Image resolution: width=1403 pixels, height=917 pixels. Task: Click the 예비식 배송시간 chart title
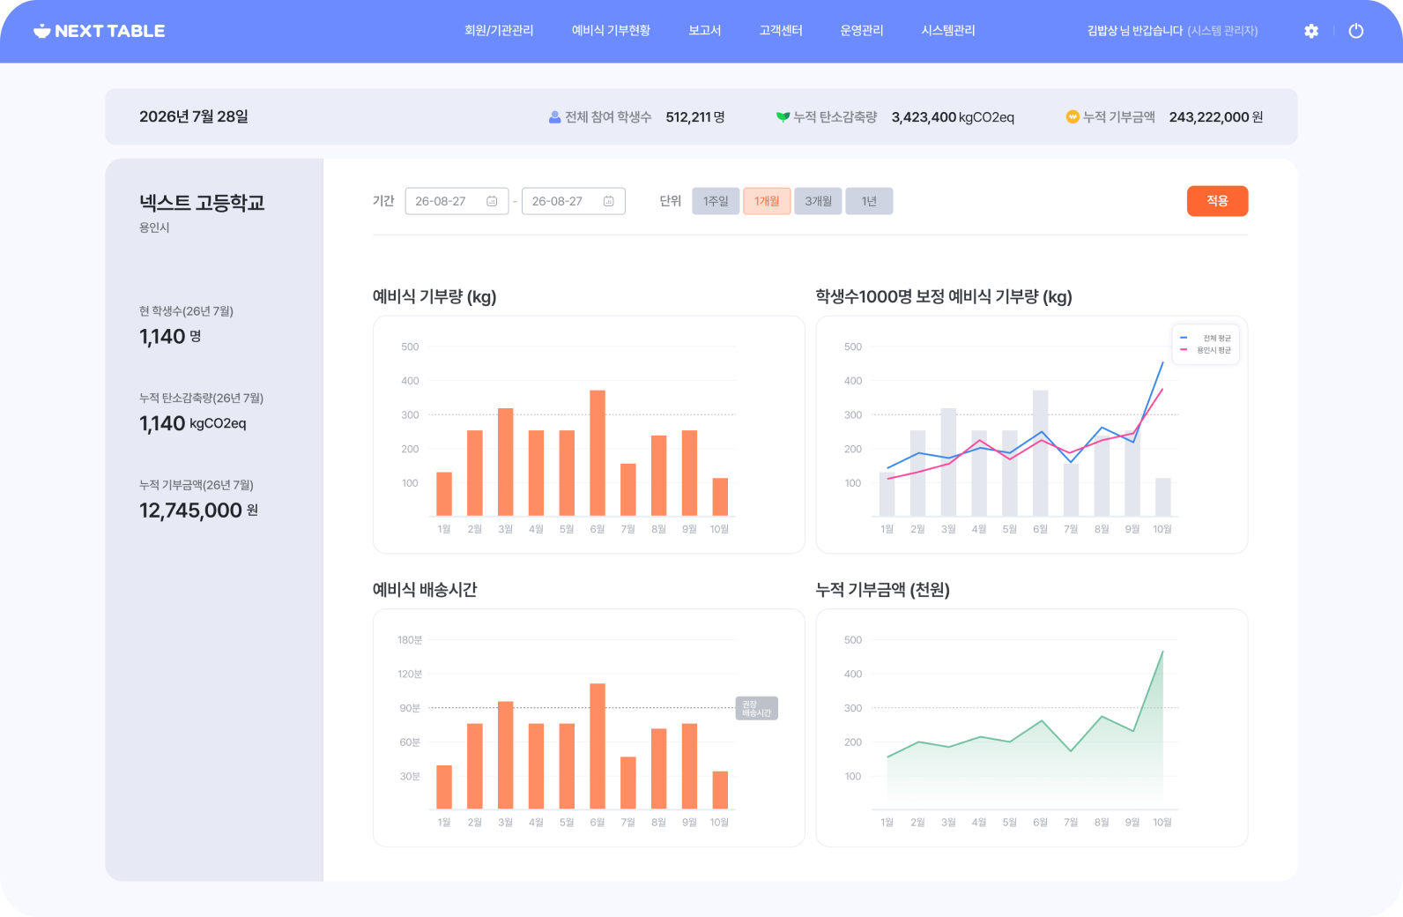point(425,590)
